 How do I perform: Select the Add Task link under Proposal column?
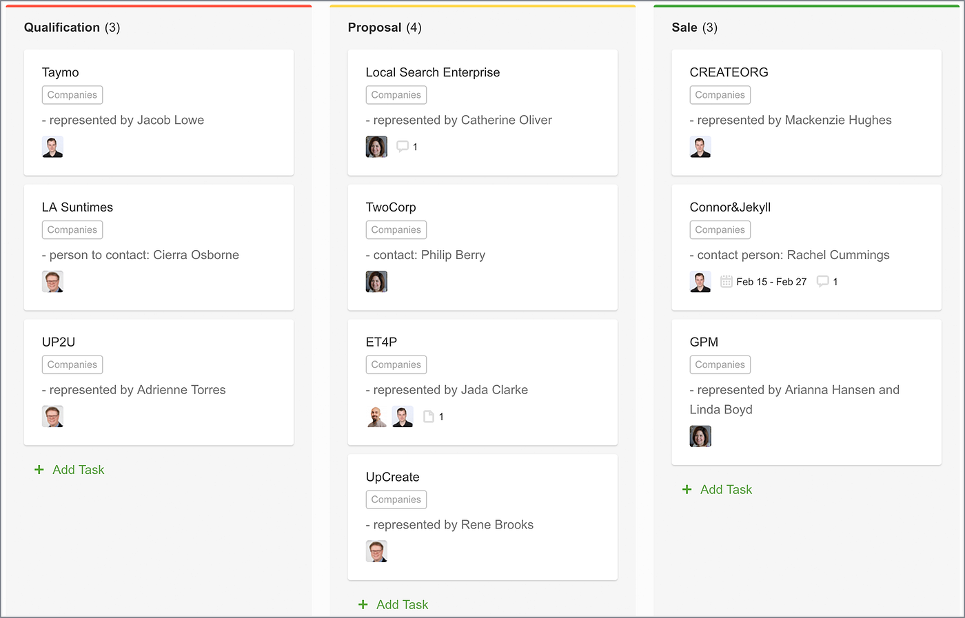[403, 604]
